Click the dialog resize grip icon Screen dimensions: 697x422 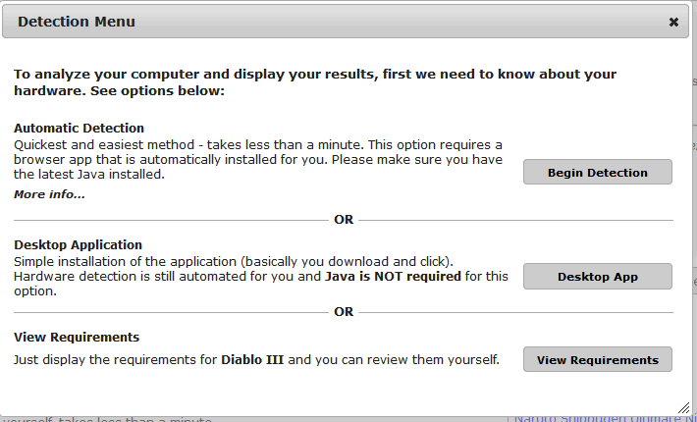pos(683,407)
